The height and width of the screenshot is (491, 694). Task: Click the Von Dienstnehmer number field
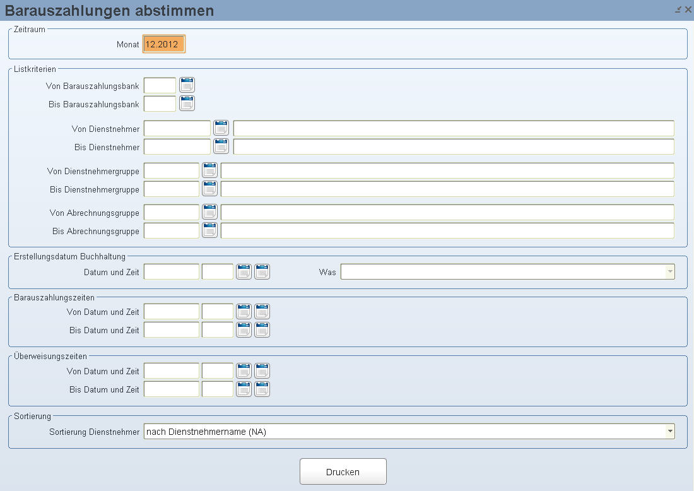coord(177,128)
